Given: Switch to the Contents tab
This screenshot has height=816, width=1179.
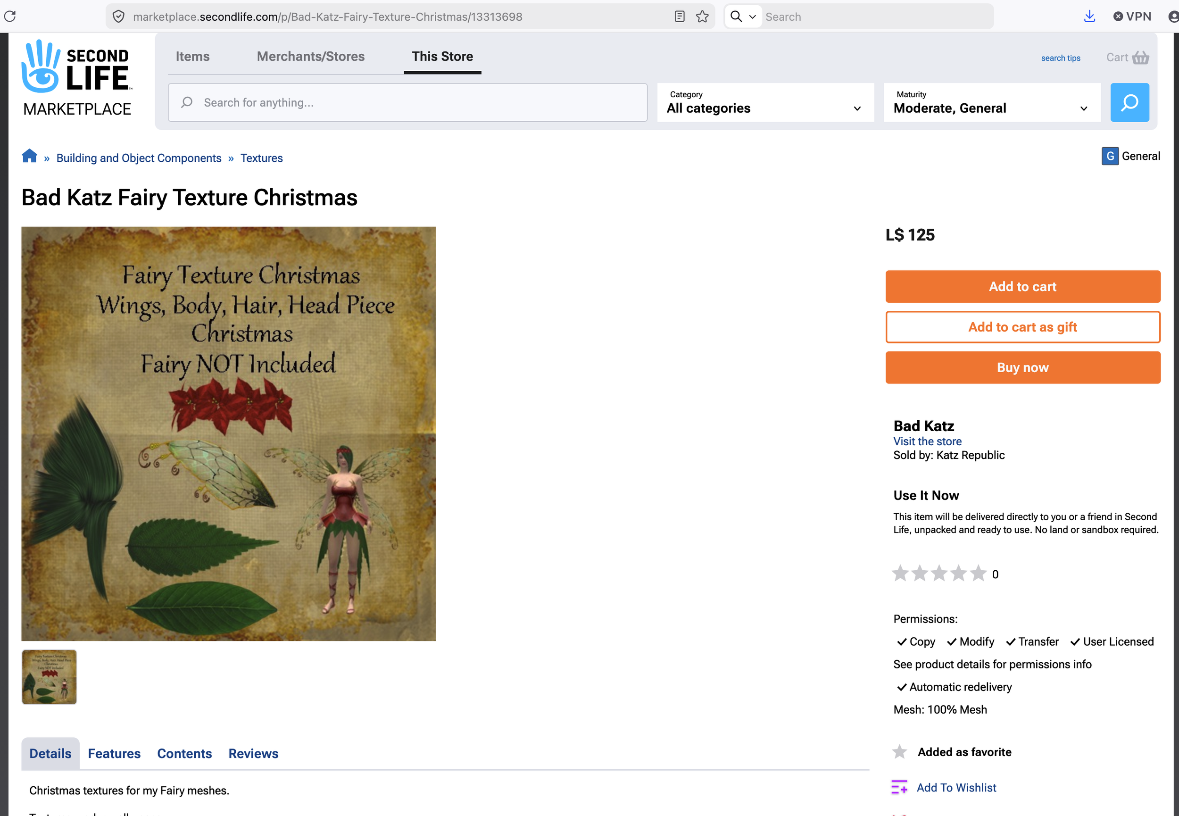Looking at the screenshot, I should 184,753.
